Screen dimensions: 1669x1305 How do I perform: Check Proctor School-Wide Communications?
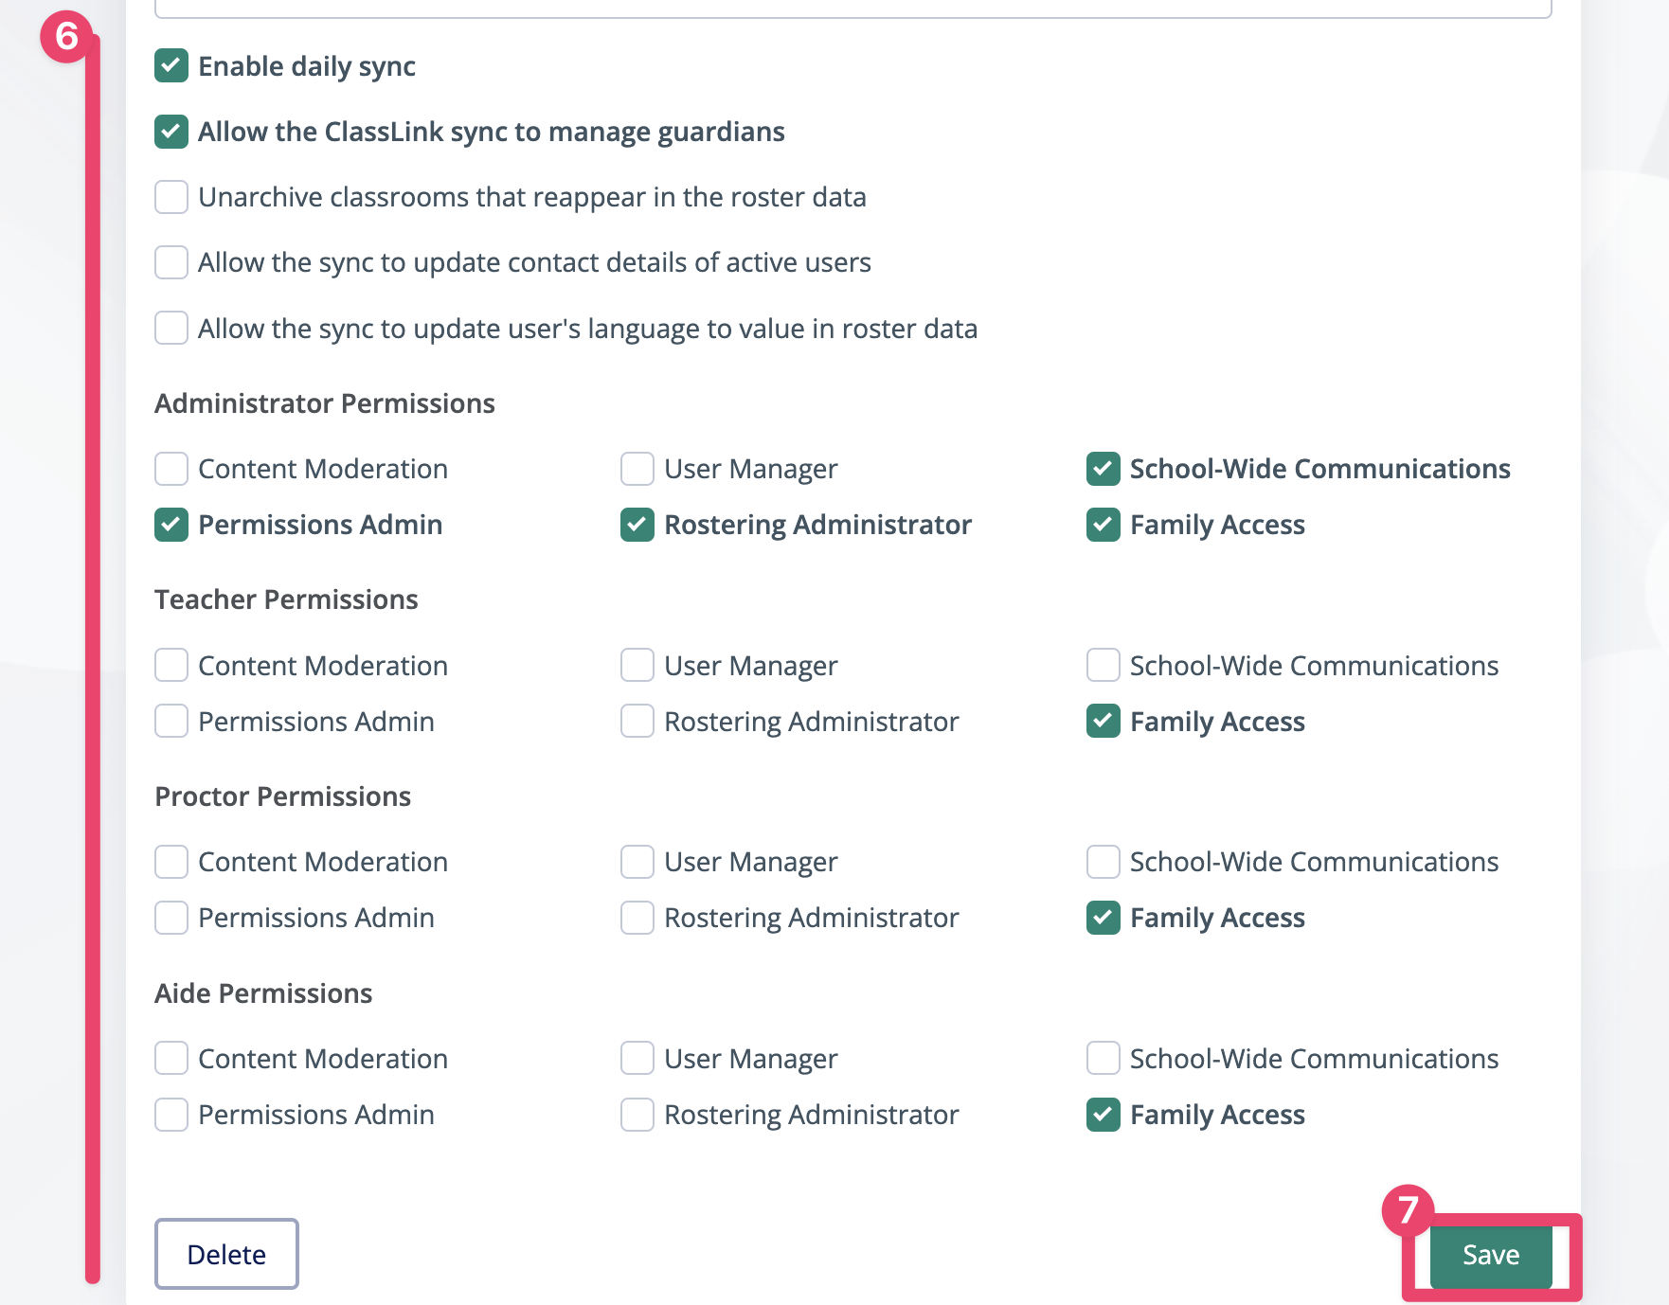tap(1104, 862)
